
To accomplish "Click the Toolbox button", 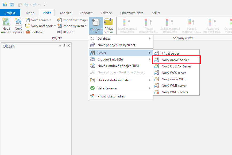I will 34,32.
